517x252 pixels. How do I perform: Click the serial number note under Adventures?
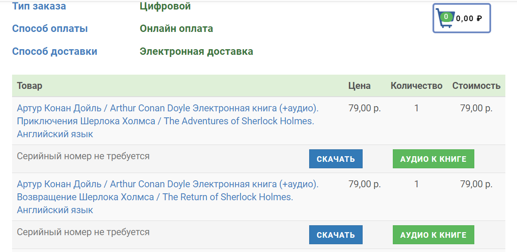pos(83,156)
